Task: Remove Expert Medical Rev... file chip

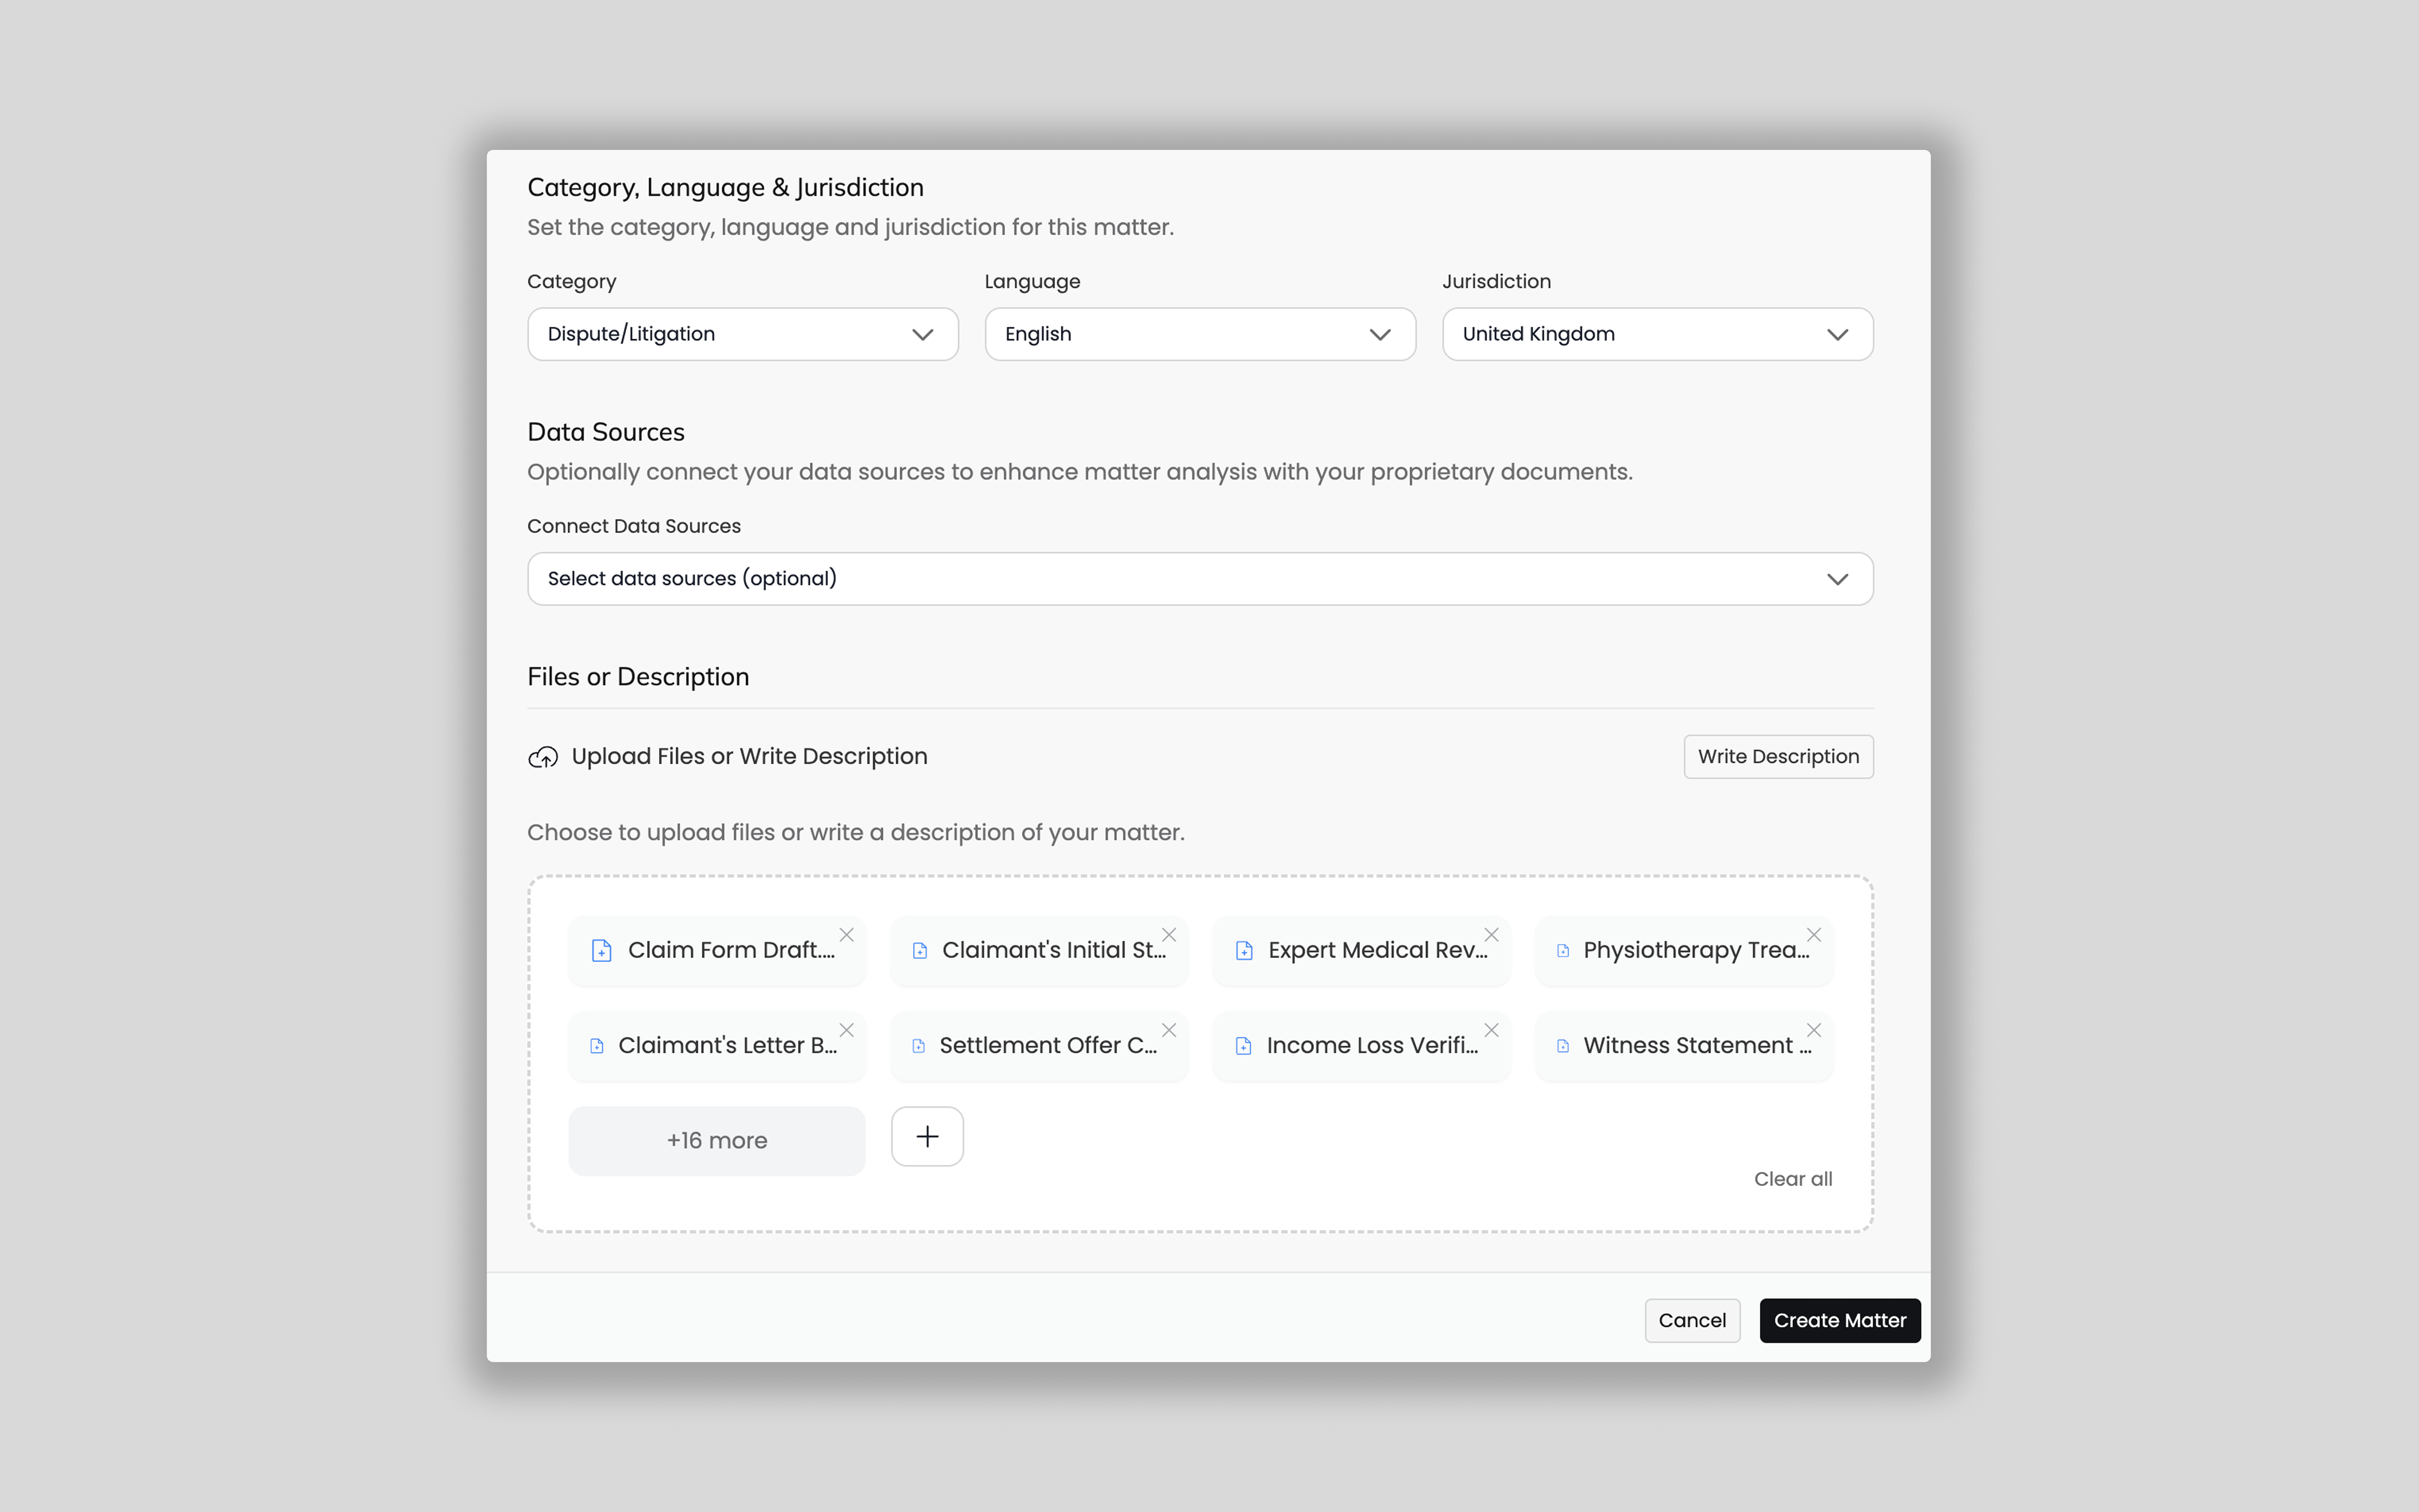Action: pyautogui.click(x=1491, y=935)
